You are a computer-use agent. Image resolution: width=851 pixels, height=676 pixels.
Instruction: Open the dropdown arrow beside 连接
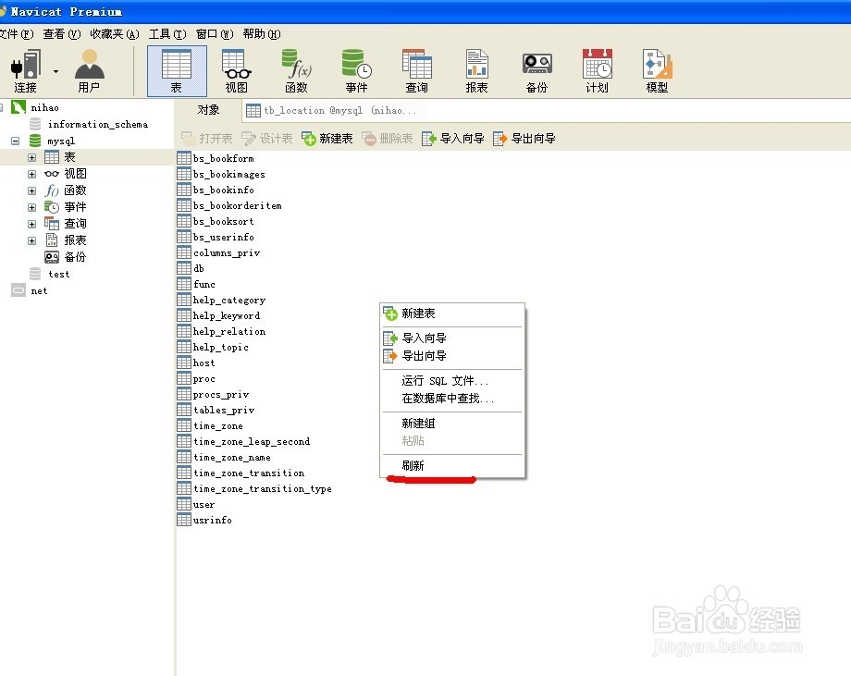pos(55,71)
